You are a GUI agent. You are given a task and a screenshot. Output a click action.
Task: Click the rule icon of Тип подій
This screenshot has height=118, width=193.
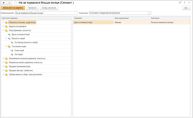click(12, 54)
